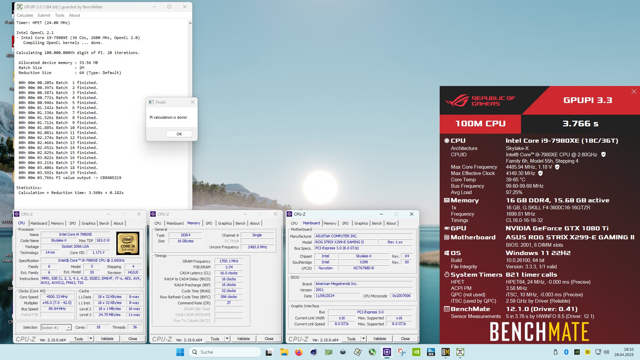Viewport: 640px width, 360px height.
Task: Click Validate in CPU-Z Mainboard window
Action: [x=380, y=339]
